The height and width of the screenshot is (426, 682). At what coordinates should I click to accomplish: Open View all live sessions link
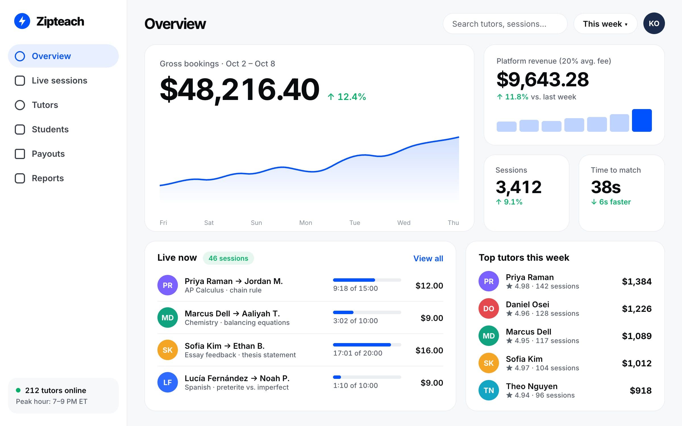[x=428, y=258]
